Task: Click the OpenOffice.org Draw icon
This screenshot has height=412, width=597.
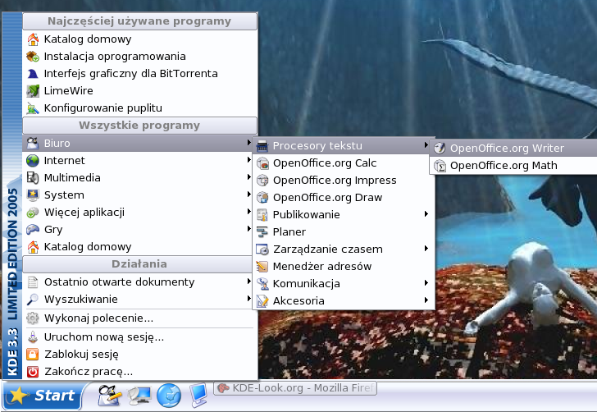Action: click(x=262, y=198)
